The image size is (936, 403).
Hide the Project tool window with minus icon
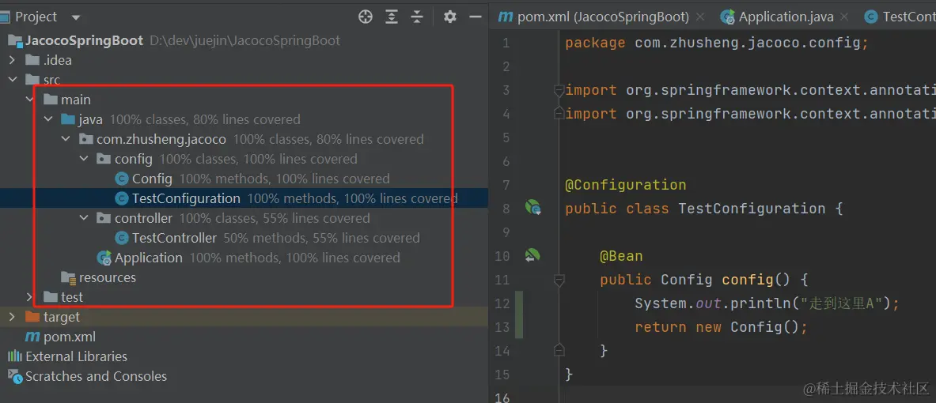[476, 17]
